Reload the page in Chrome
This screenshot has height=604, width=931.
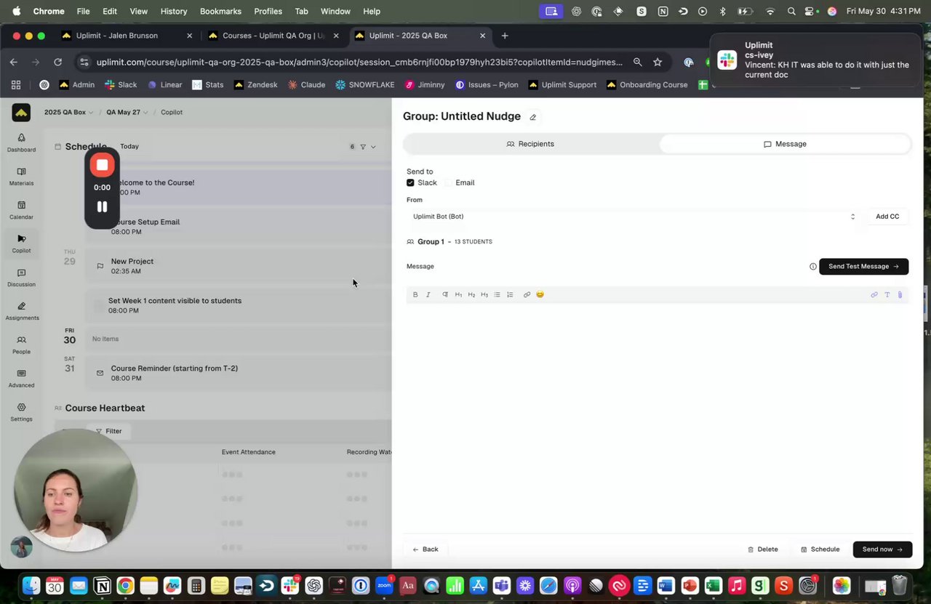(x=57, y=63)
